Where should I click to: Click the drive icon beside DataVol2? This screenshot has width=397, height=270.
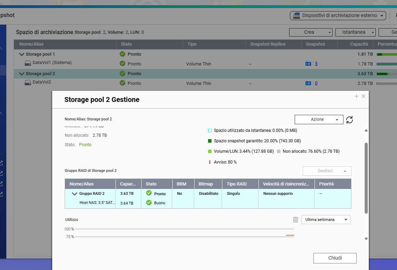[28, 82]
